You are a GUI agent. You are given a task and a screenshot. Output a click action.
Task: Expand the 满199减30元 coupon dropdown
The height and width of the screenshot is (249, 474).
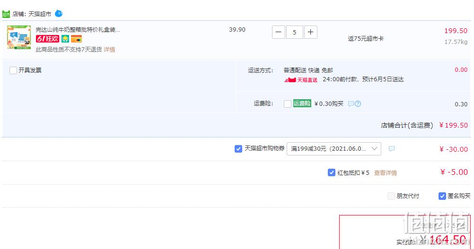coord(334,149)
